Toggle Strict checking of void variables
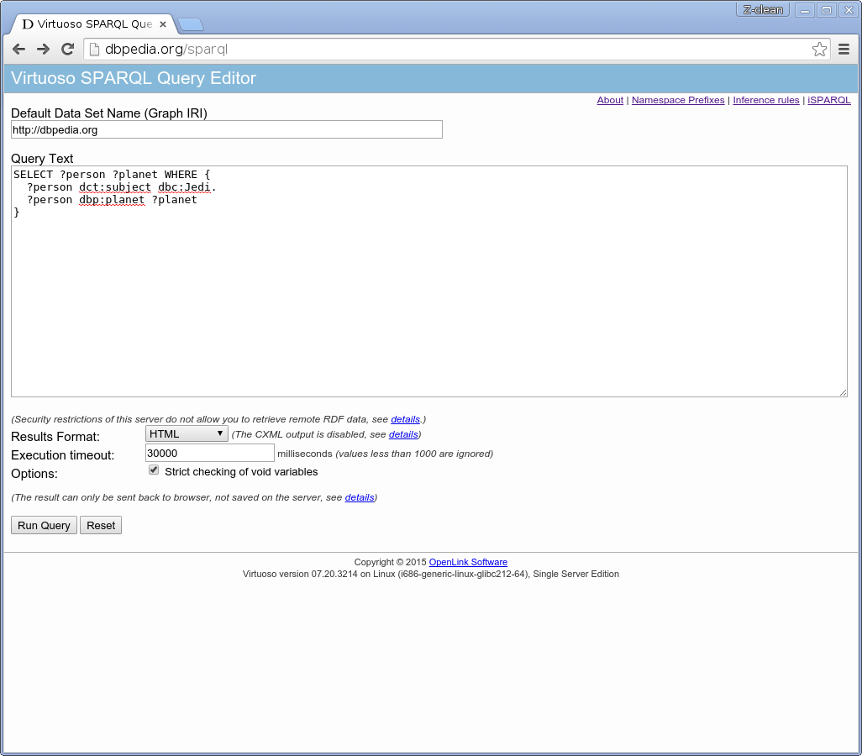The height and width of the screenshot is (756, 862). 154,470
